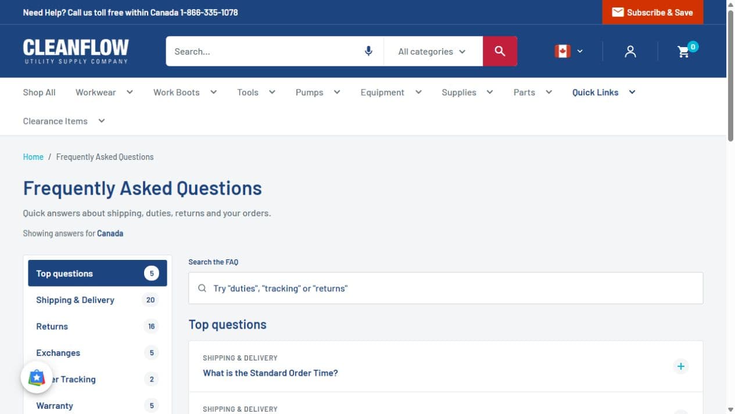Select the Exchanges FAQ category
This screenshot has width=735, height=414.
click(x=98, y=353)
